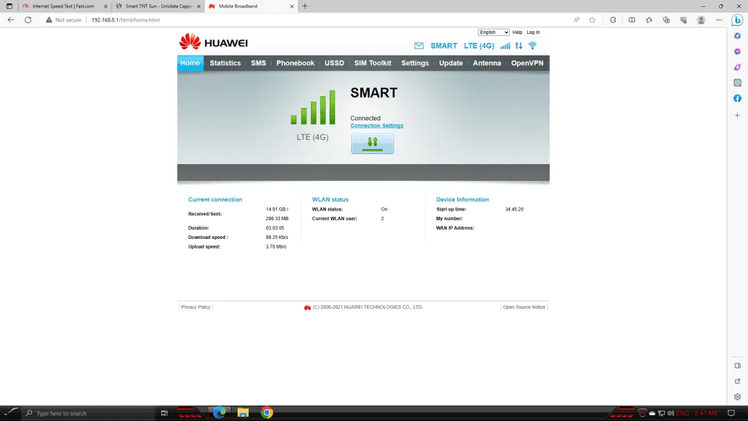Open the Facebook icon in Edge sidebar
The width and height of the screenshot is (748, 421).
(x=738, y=98)
